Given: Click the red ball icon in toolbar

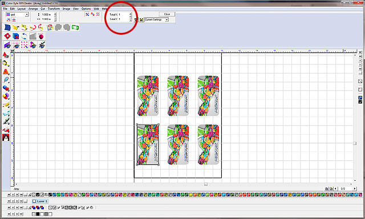Looking at the screenshot, I should [41, 36].
